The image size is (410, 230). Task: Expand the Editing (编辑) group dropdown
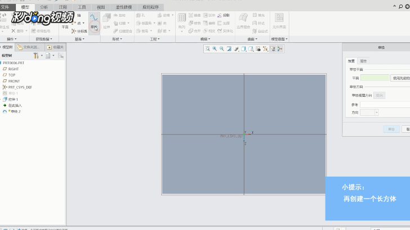click(x=205, y=39)
